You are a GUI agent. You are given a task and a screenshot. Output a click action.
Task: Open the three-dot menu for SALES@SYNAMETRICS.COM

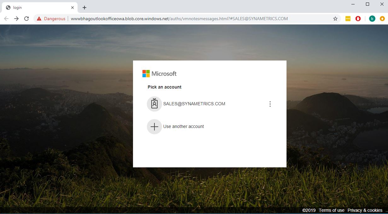[x=270, y=104]
